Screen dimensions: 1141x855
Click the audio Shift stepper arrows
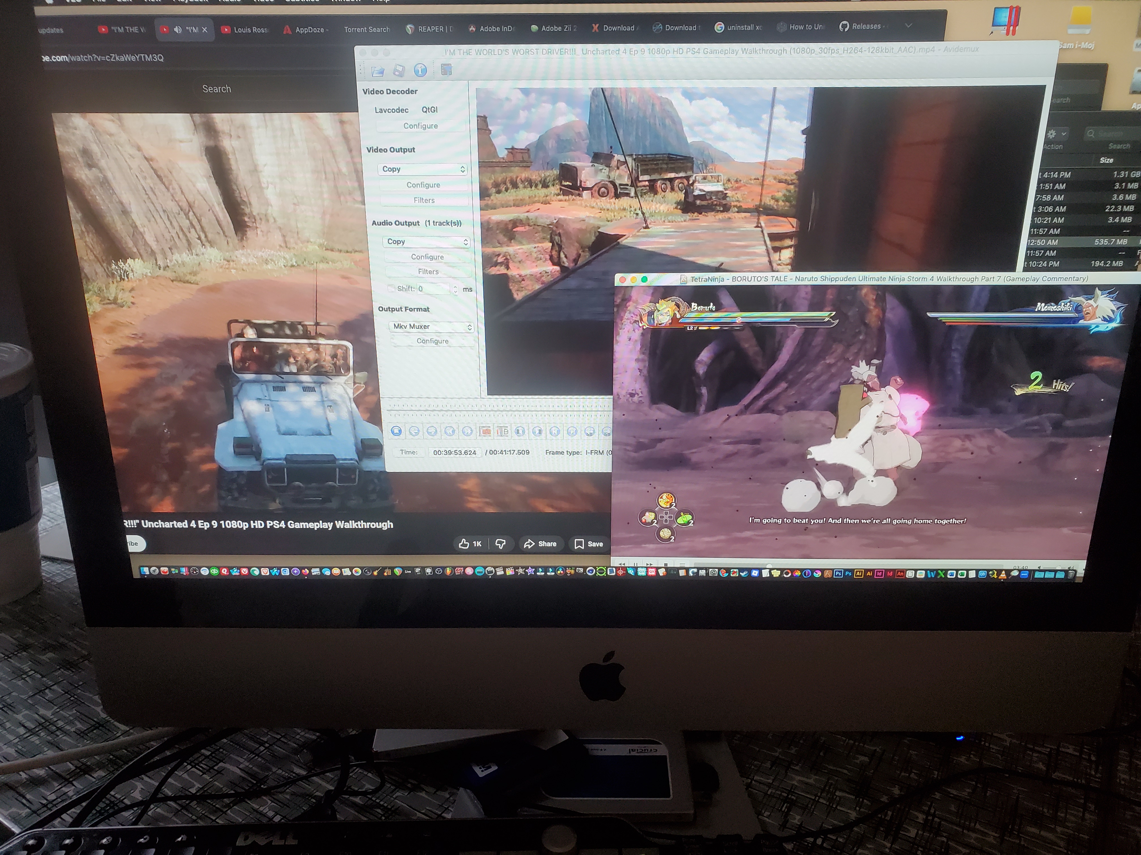(x=455, y=289)
